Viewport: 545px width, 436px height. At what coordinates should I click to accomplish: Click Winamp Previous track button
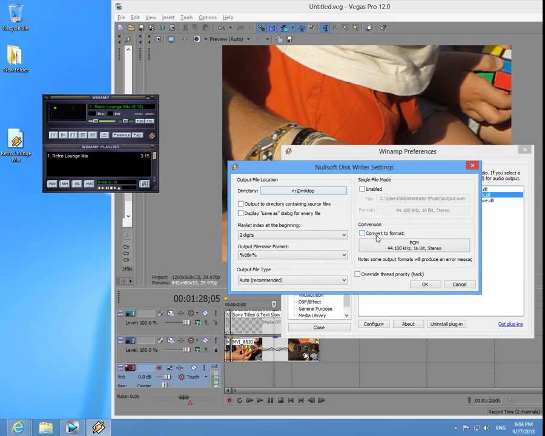(53, 135)
